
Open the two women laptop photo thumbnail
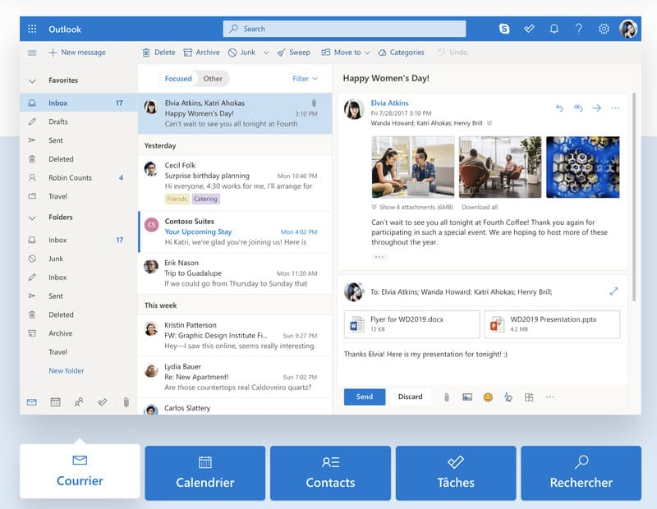[x=413, y=167]
